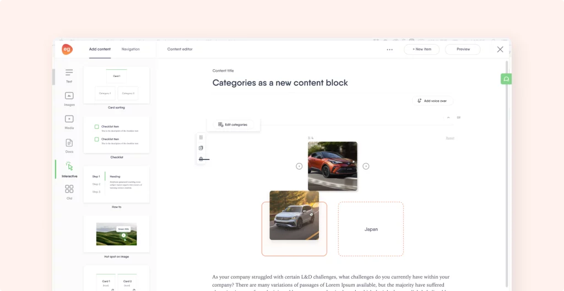The height and width of the screenshot is (291, 564).
Task: Click the small icon right of collapse chevron
Action: [x=459, y=118]
